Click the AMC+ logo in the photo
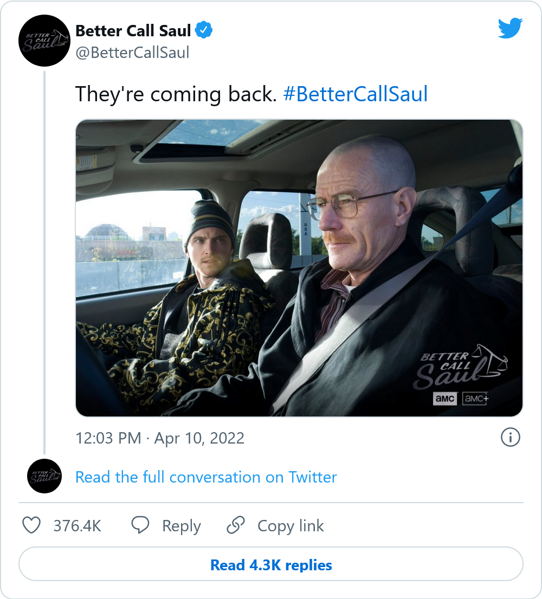542x599 pixels. [x=475, y=399]
